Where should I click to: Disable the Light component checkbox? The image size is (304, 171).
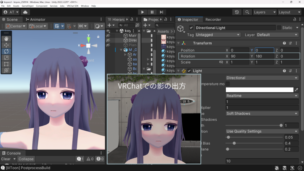tap(189, 71)
